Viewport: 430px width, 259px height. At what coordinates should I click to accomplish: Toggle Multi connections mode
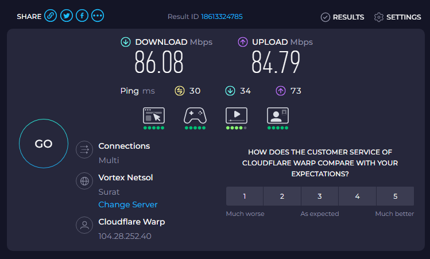click(x=109, y=160)
